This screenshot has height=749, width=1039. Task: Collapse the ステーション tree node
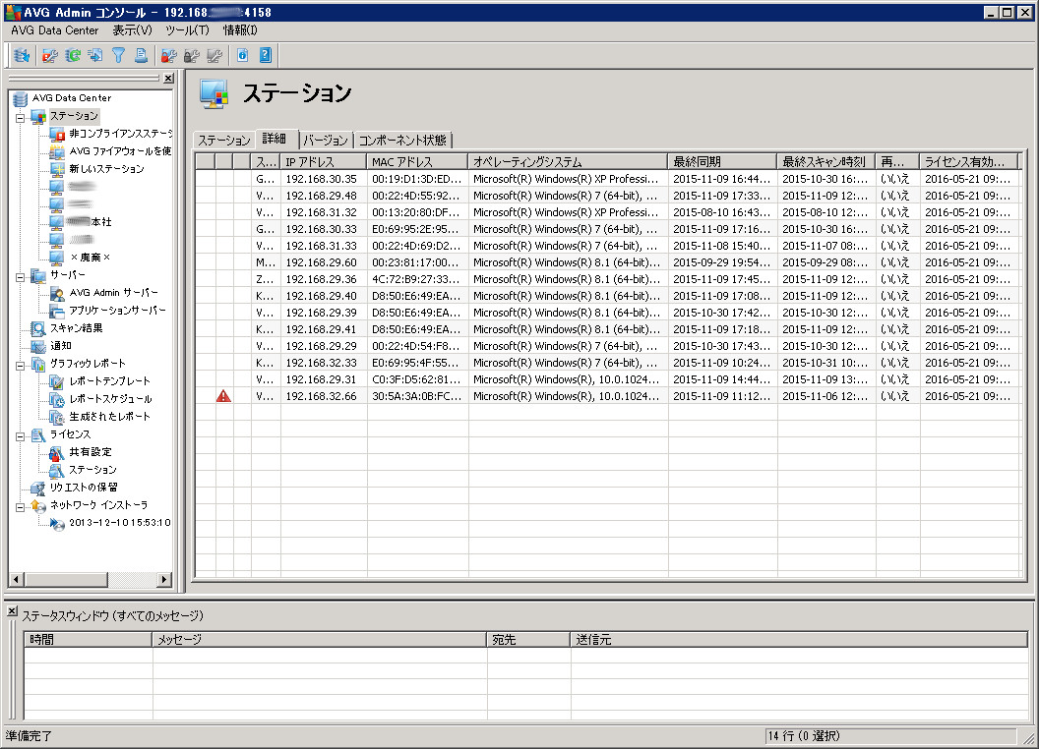point(21,119)
